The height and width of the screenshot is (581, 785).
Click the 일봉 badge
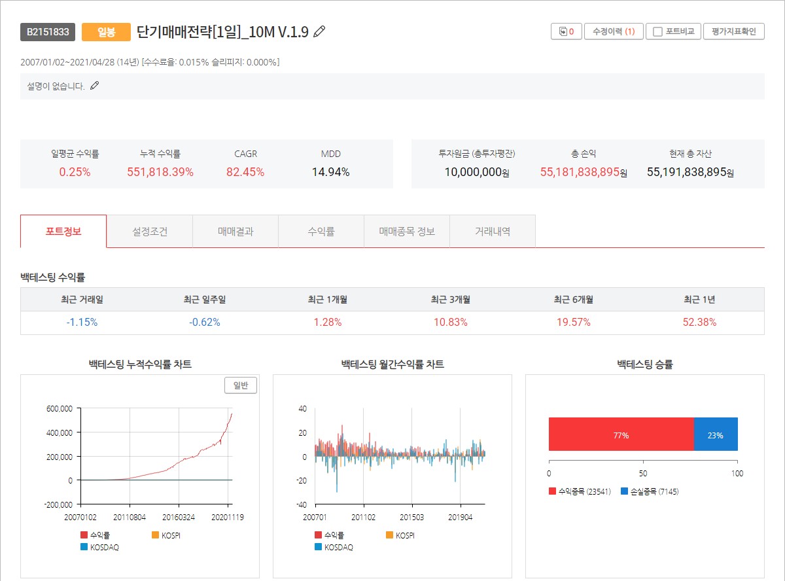pyautogui.click(x=106, y=32)
